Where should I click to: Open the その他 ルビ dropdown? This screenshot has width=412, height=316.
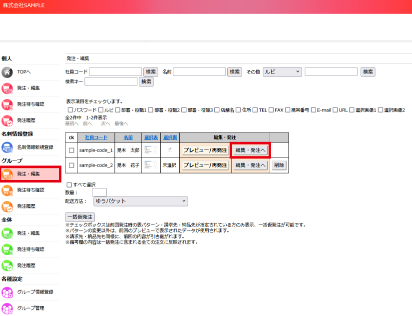point(282,72)
